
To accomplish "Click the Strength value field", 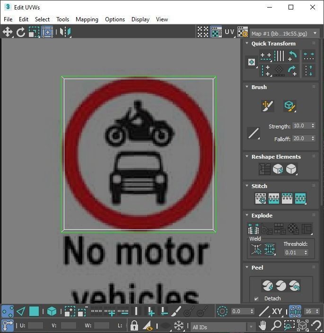I will pyautogui.click(x=301, y=126).
